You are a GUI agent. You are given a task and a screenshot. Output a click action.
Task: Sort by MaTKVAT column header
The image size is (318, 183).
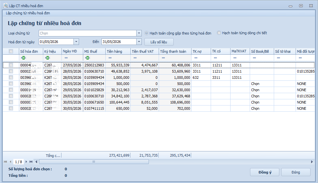[x=240, y=51]
